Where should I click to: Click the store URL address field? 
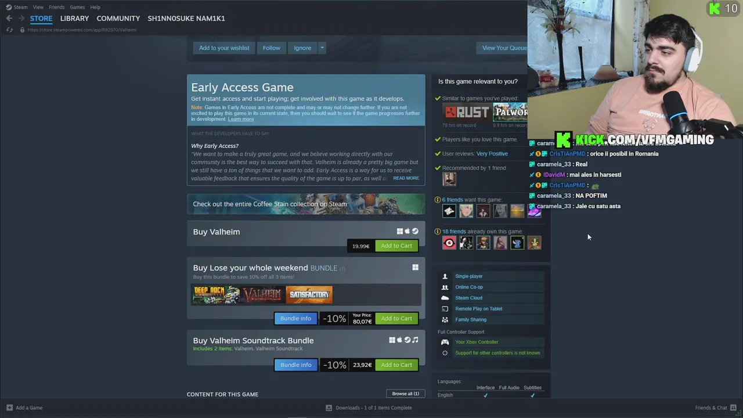point(82,30)
